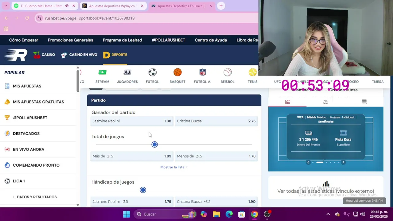Viewport: 393px width, 221px height.
Task: Open OBS Studio from the taskbar
Action: pos(267,214)
